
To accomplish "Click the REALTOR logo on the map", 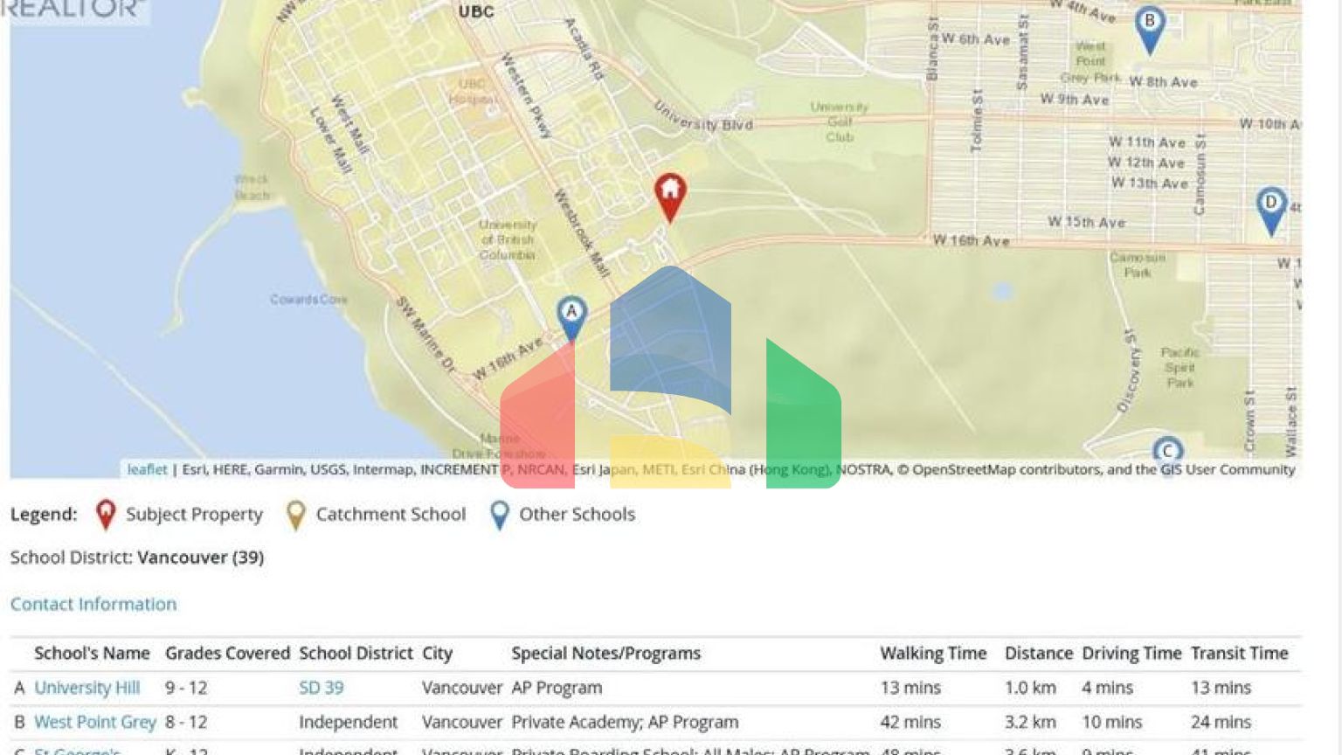I will pos(74,9).
